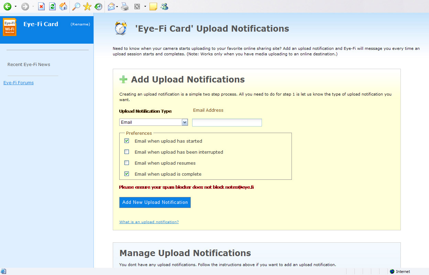The width and height of the screenshot is (429, 275).
Task: Click the Eye-Fi Card sidebar title
Action: point(41,24)
